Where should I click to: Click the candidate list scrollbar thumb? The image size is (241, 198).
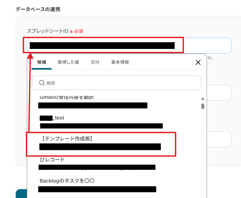(x=203, y=106)
